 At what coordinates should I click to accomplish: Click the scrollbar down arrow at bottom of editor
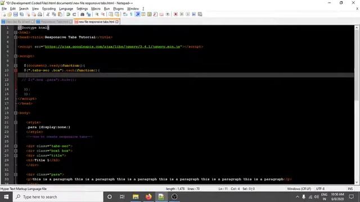(x=357, y=182)
